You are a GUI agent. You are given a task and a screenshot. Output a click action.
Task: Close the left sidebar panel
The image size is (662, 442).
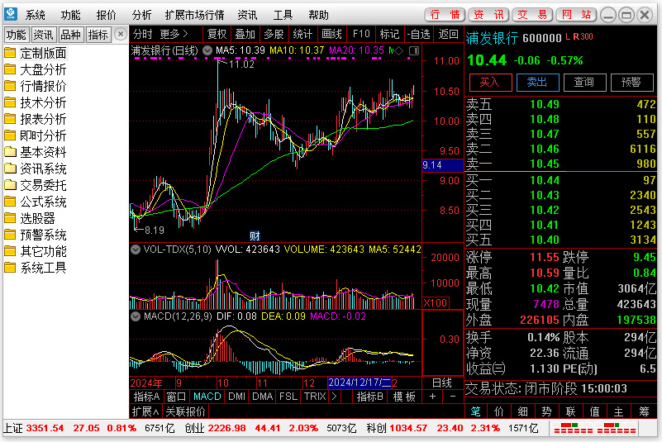pyautogui.click(x=121, y=34)
